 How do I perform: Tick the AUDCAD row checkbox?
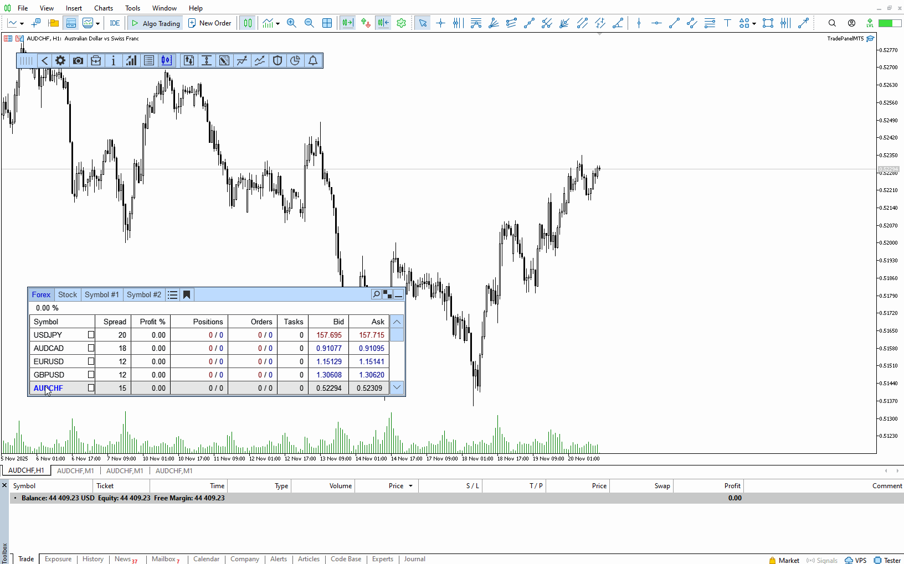[x=91, y=348]
